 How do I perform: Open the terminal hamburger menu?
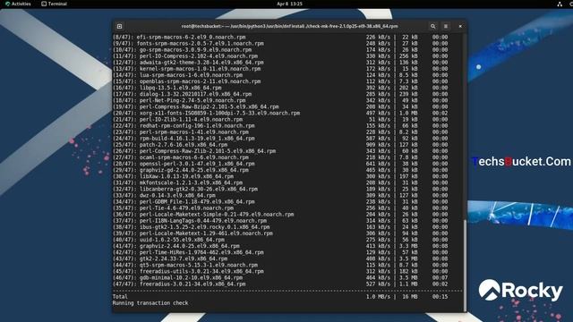pos(446,26)
